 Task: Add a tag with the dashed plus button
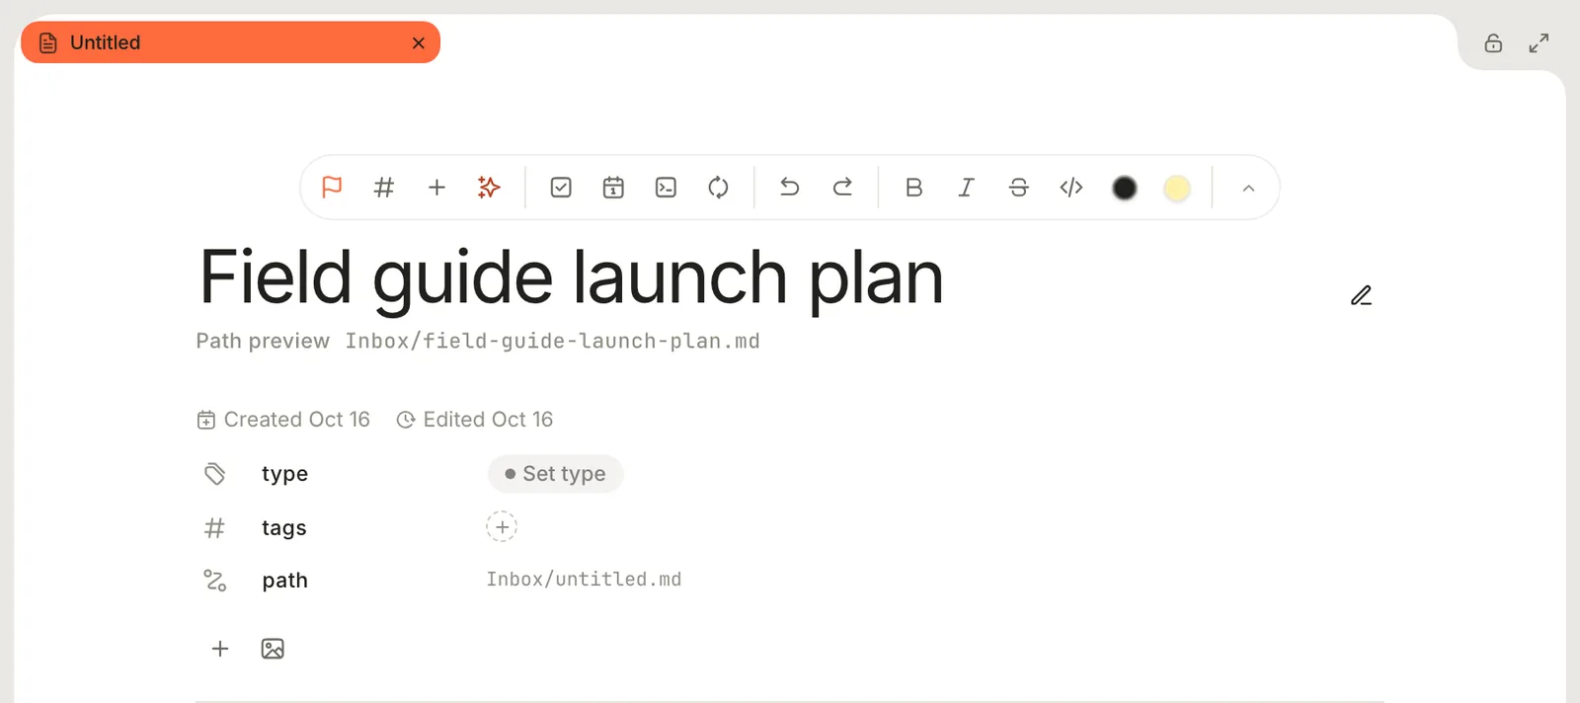502,527
